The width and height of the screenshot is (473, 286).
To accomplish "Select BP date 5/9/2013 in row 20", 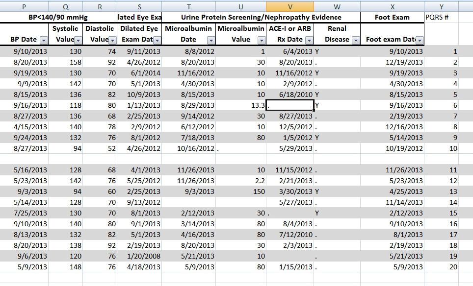I will pos(24,267).
